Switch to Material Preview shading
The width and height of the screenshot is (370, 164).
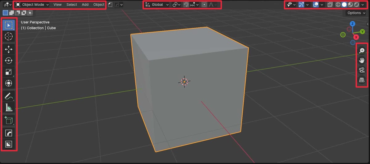point(350,5)
